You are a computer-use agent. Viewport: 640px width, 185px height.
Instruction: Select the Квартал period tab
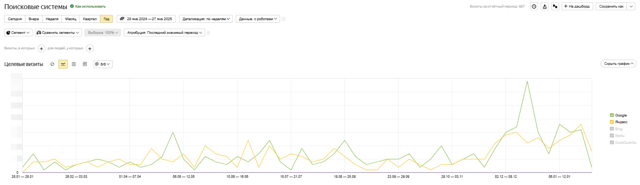click(x=90, y=19)
